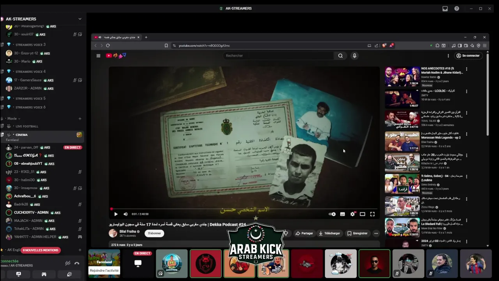499x281 pixels.
Task: Open more actions menu beside Enregistrer
Action: click(376, 233)
